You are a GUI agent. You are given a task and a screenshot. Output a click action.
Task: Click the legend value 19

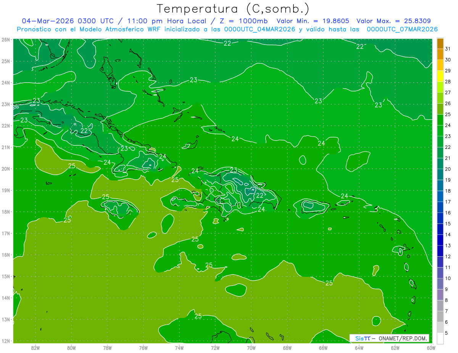pos(448,180)
